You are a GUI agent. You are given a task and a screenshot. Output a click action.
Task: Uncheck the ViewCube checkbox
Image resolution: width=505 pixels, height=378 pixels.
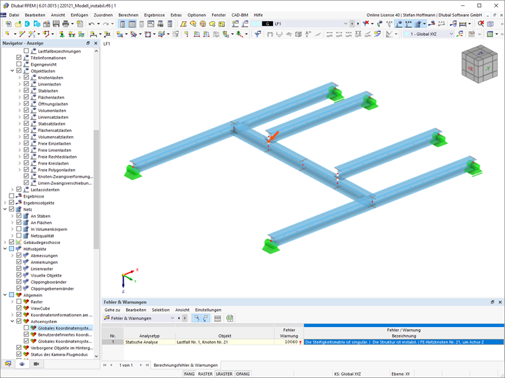click(19, 308)
